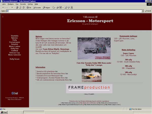Click the Mail toolbar icon
Image resolution: width=152 pixels, height=114 pixels.
click(x=53, y=7)
